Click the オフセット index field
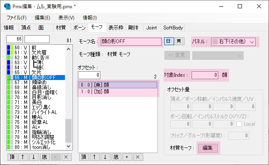269x165 pixels. [x=89, y=75]
